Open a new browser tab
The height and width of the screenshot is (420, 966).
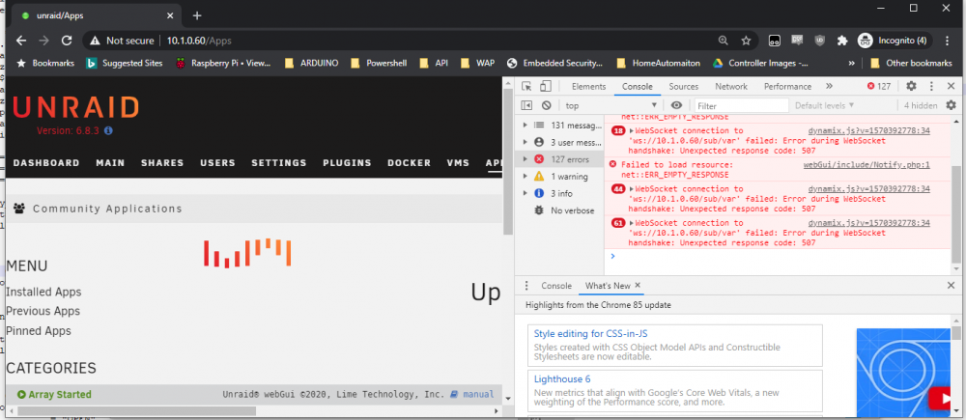click(197, 15)
